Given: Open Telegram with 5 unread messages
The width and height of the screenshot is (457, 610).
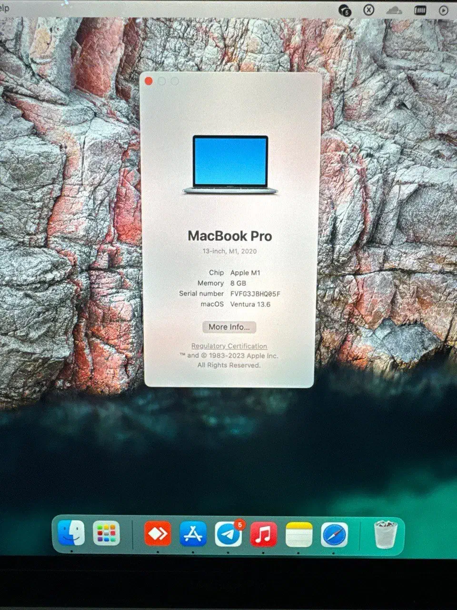Looking at the screenshot, I should coord(228,534).
